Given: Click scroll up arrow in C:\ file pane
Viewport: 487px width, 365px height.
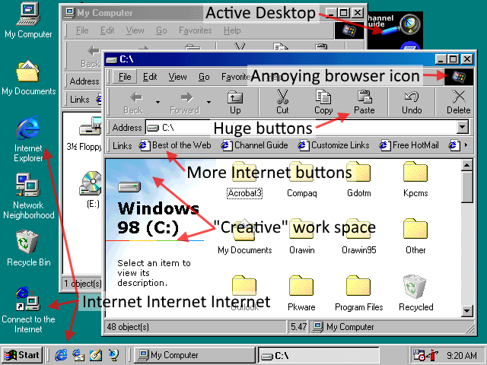Looking at the screenshot, I should click(x=466, y=166).
